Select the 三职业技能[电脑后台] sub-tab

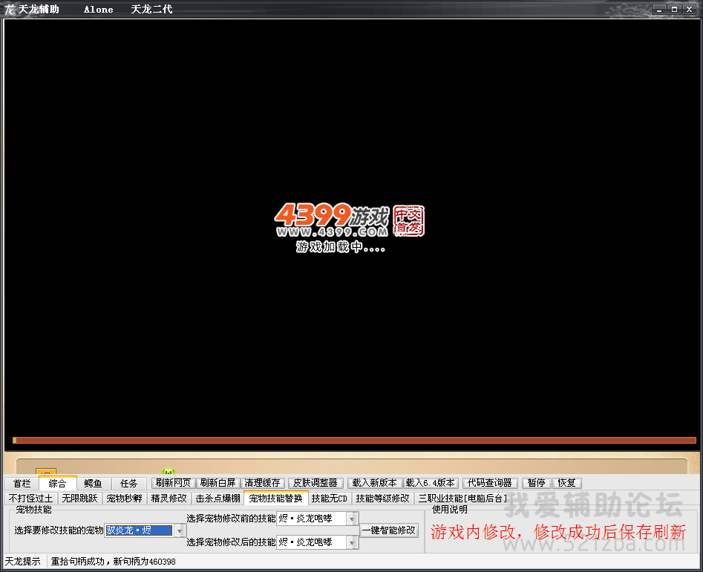(463, 499)
